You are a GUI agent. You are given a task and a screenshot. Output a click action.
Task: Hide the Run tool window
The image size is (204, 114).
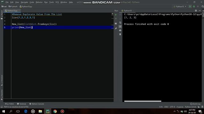tap(200, 10)
